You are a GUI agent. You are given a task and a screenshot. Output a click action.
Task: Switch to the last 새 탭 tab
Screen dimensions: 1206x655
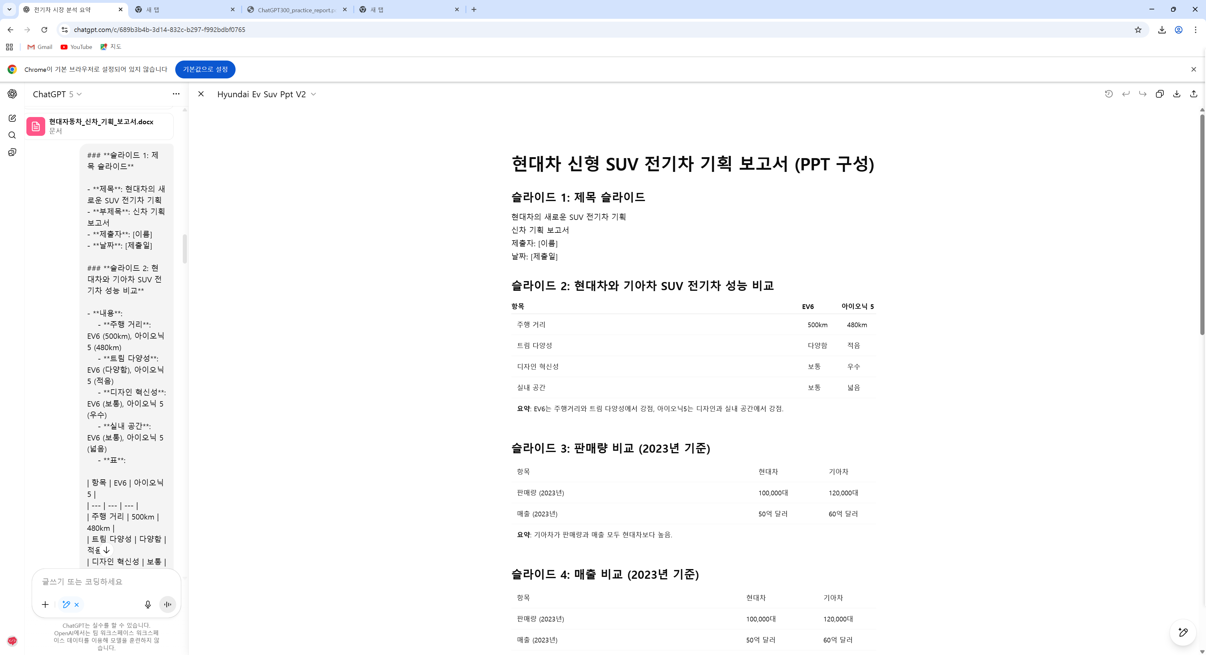tap(409, 9)
